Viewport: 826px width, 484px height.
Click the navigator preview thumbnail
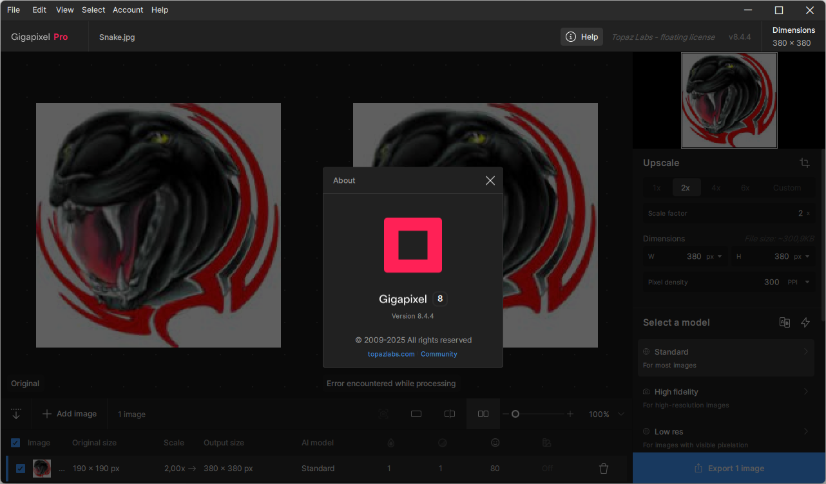[x=729, y=100]
